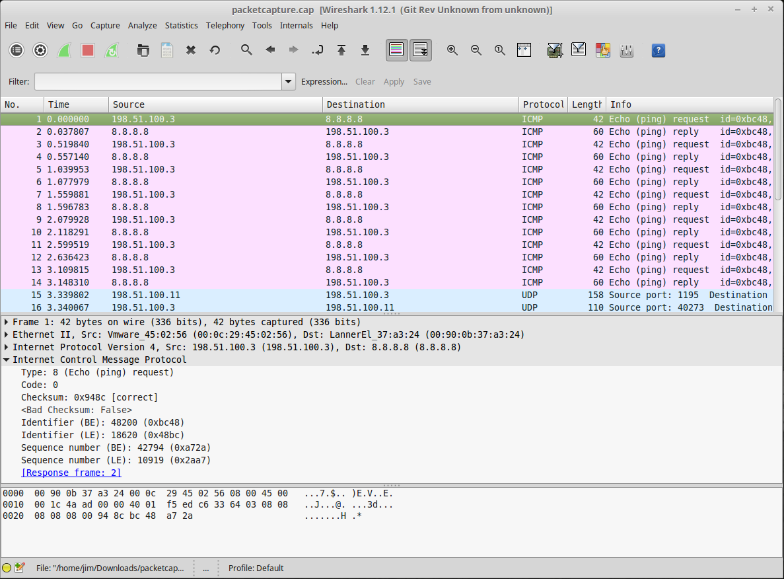Open the coloring rules icon
The width and height of the screenshot is (784, 579).
tap(602, 50)
